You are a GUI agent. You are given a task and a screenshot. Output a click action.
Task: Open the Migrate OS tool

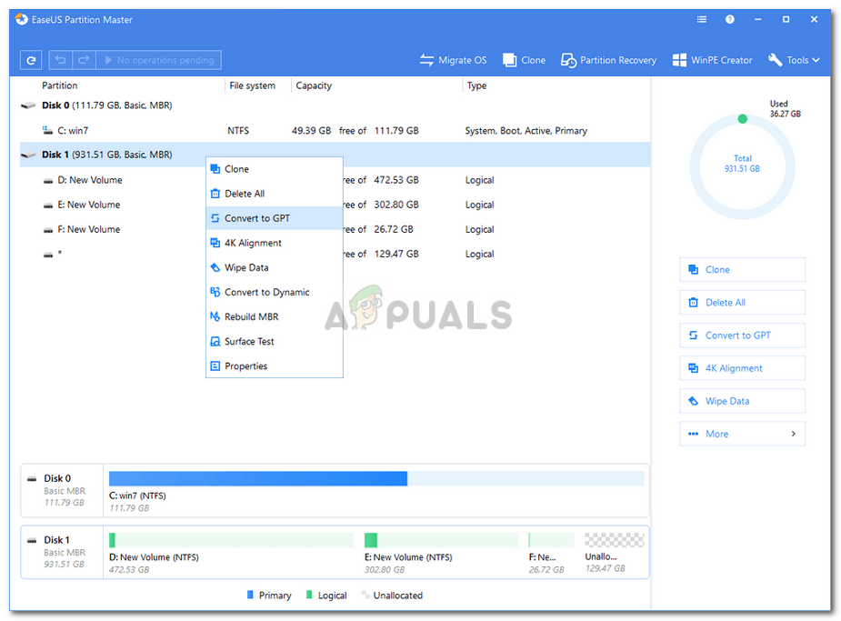click(x=453, y=60)
